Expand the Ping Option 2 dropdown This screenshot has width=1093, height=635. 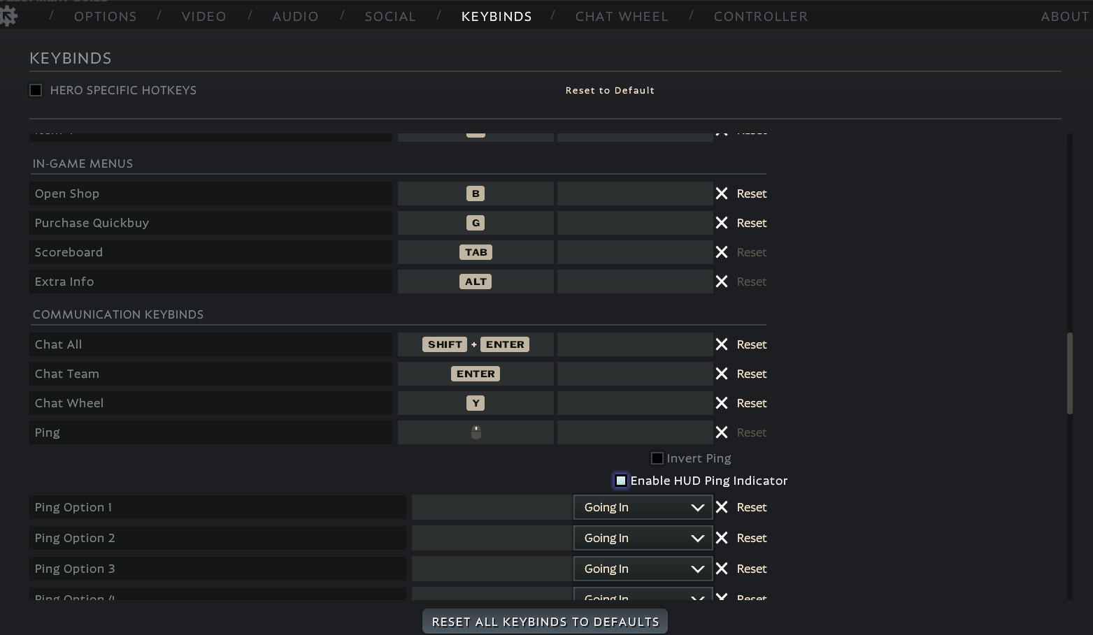tap(643, 538)
